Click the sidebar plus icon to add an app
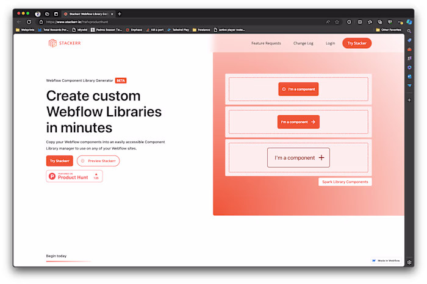 409,100
